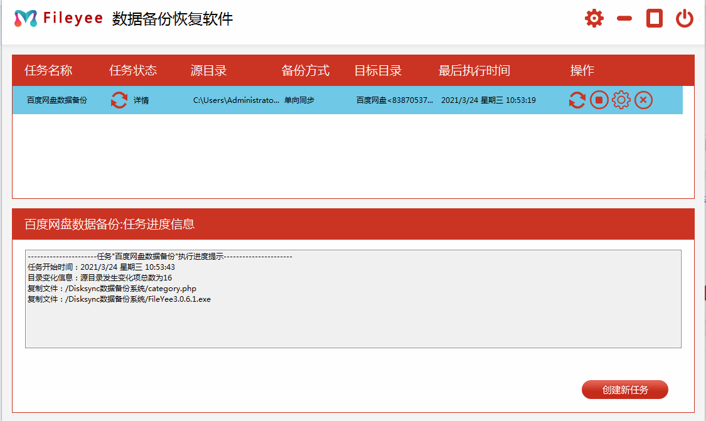Image resolution: width=706 pixels, height=421 pixels.
Task: Open the application settings gear in the title bar
Action: pyautogui.click(x=594, y=18)
